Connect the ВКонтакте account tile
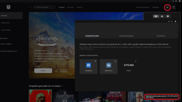The height and width of the screenshot is (102, 182). click(x=109, y=67)
